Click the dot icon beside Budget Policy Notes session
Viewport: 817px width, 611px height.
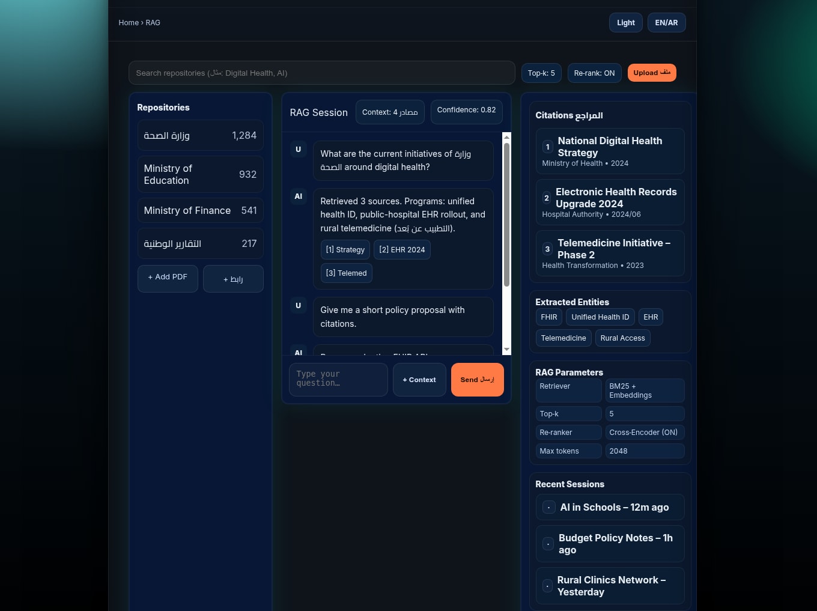[x=547, y=544]
